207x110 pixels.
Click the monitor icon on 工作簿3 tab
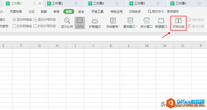(x=76, y=3)
